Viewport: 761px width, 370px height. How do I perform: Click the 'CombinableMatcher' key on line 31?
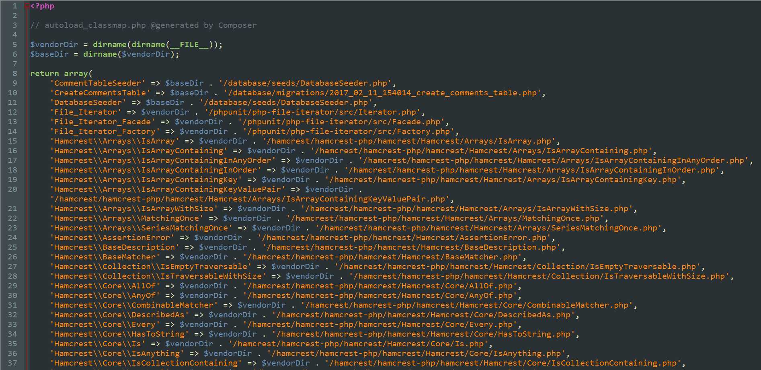pyautogui.click(x=134, y=305)
